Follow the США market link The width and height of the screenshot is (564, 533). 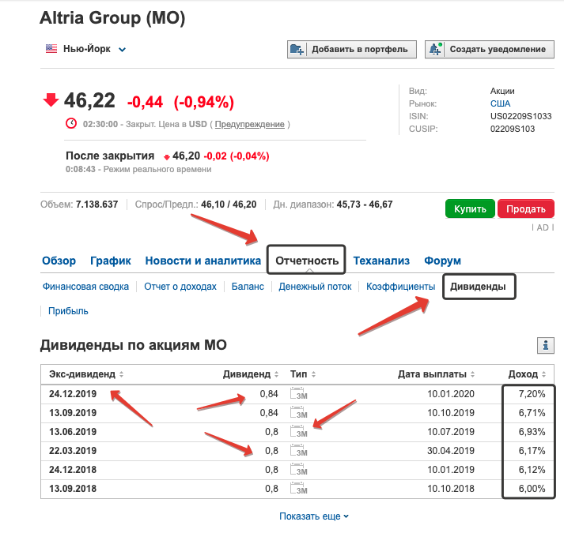point(500,103)
